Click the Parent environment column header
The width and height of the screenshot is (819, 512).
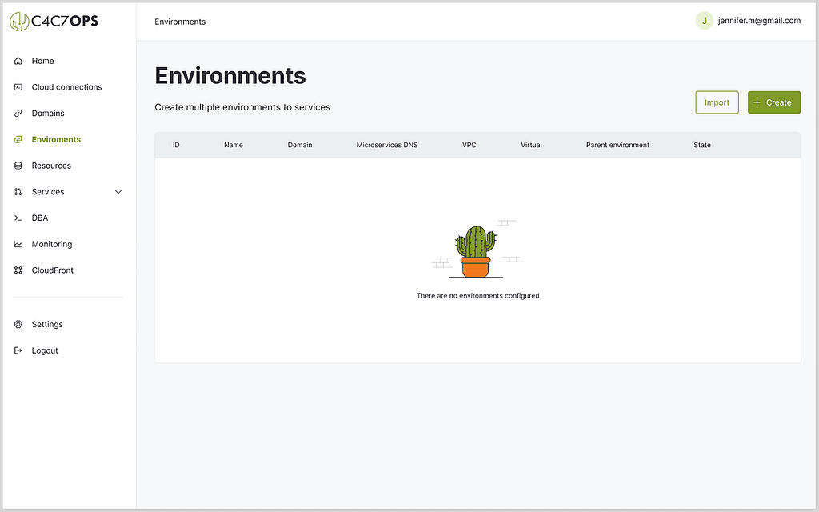617,145
